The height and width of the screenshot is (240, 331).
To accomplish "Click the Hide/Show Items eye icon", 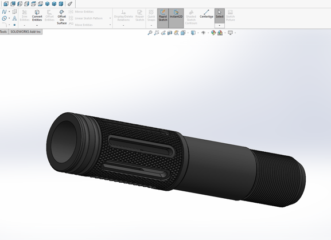I will (203, 33).
